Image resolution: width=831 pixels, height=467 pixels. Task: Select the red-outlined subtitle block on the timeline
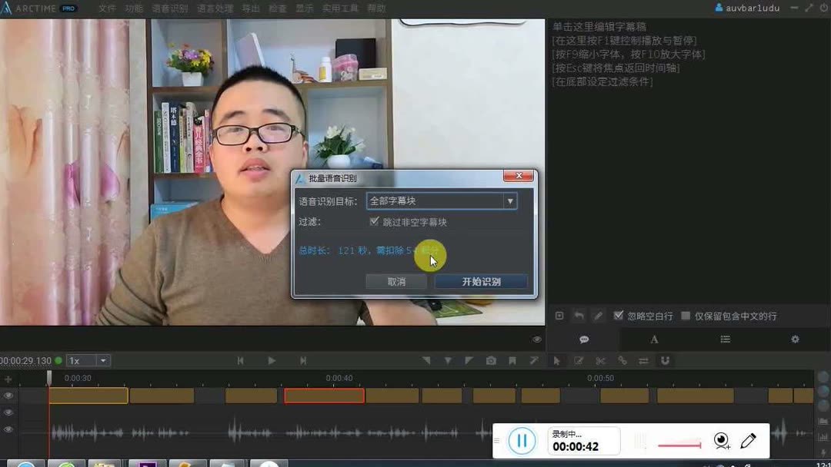click(324, 395)
